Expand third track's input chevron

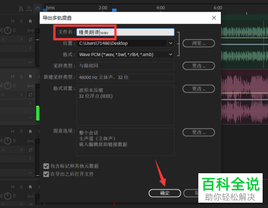[x=21, y=150]
